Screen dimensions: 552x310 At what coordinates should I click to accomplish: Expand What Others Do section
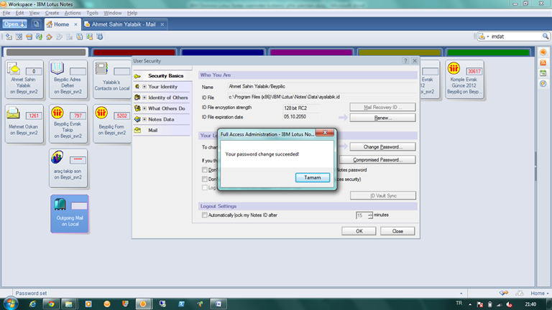click(144, 108)
